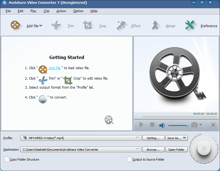Open the Action menu
The width and height of the screenshot is (220, 171).
pyautogui.click(x=61, y=11)
